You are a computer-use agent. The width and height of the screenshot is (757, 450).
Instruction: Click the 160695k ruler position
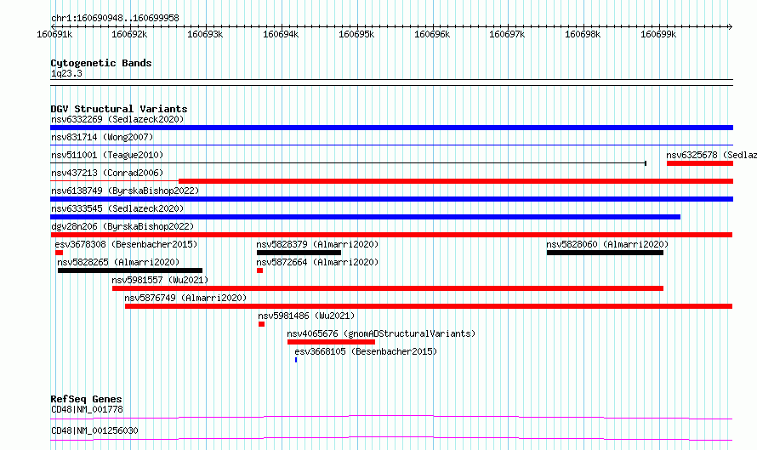[356, 34]
